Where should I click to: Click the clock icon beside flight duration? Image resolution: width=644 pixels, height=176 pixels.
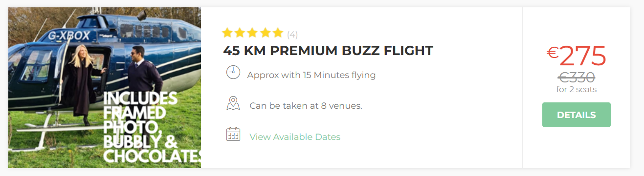233,72
